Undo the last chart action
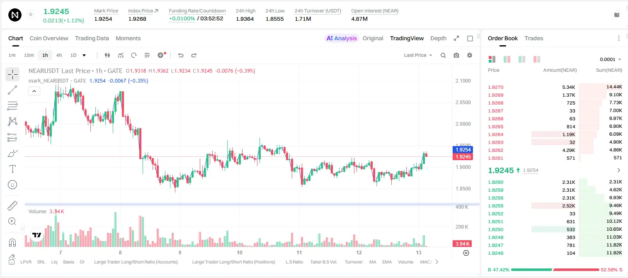Viewport: 628px width, 278px height. tap(181, 55)
